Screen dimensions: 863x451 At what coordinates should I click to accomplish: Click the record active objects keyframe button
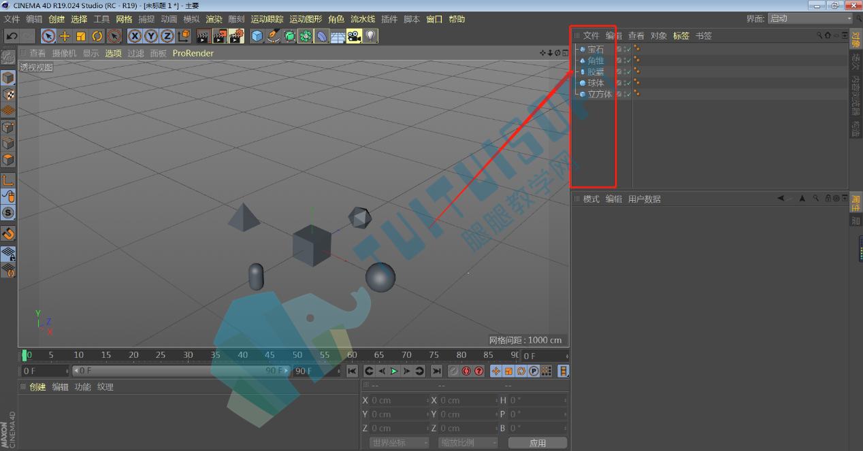(453, 371)
